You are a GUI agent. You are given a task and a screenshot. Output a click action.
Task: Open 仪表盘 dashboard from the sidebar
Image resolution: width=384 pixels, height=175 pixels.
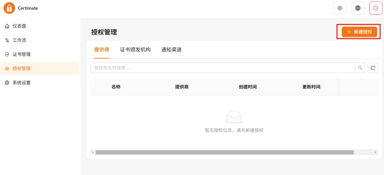(19, 26)
